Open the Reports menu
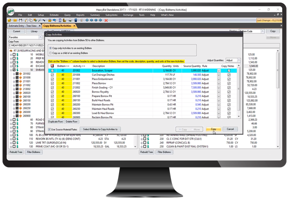This screenshot has height=200, width=289. point(80,15)
